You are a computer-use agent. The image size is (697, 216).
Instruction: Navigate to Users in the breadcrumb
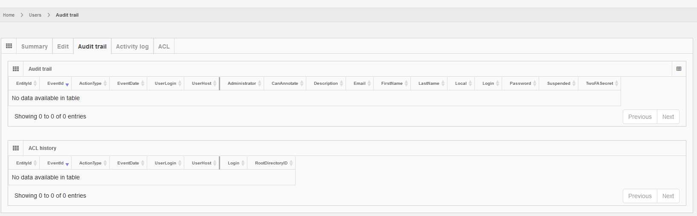(x=35, y=15)
